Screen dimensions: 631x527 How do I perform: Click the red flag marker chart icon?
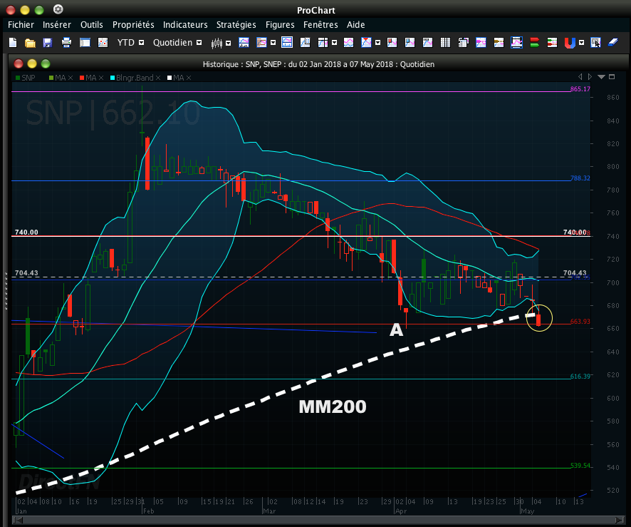(392, 42)
